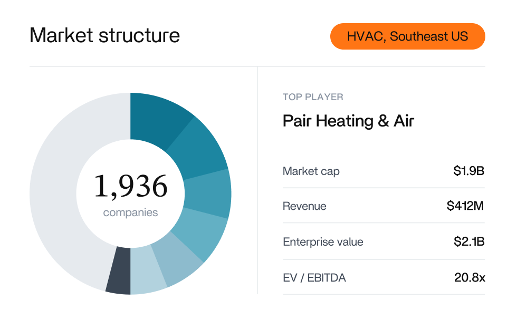Open Pair Heating & Air top player
Screen dimensions: 517x329
[348, 121]
